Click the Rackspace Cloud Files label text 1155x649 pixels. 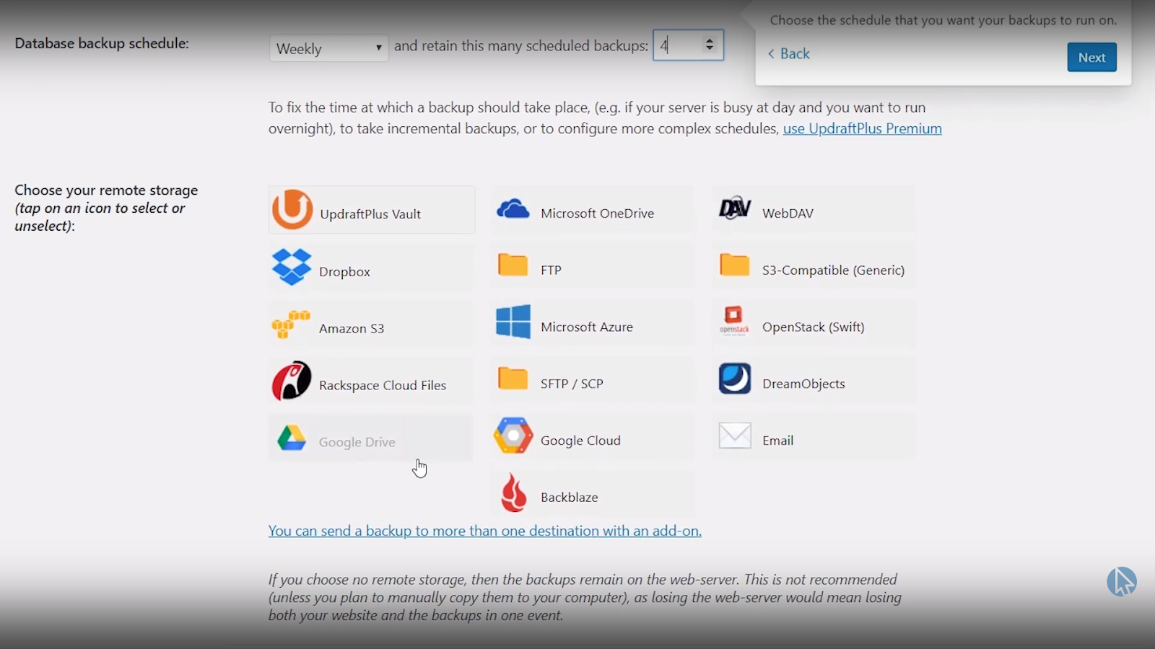point(383,385)
